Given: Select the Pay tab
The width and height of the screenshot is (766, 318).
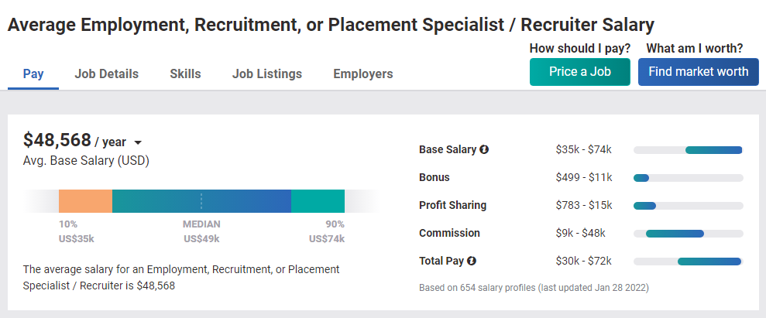Looking at the screenshot, I should [33, 74].
